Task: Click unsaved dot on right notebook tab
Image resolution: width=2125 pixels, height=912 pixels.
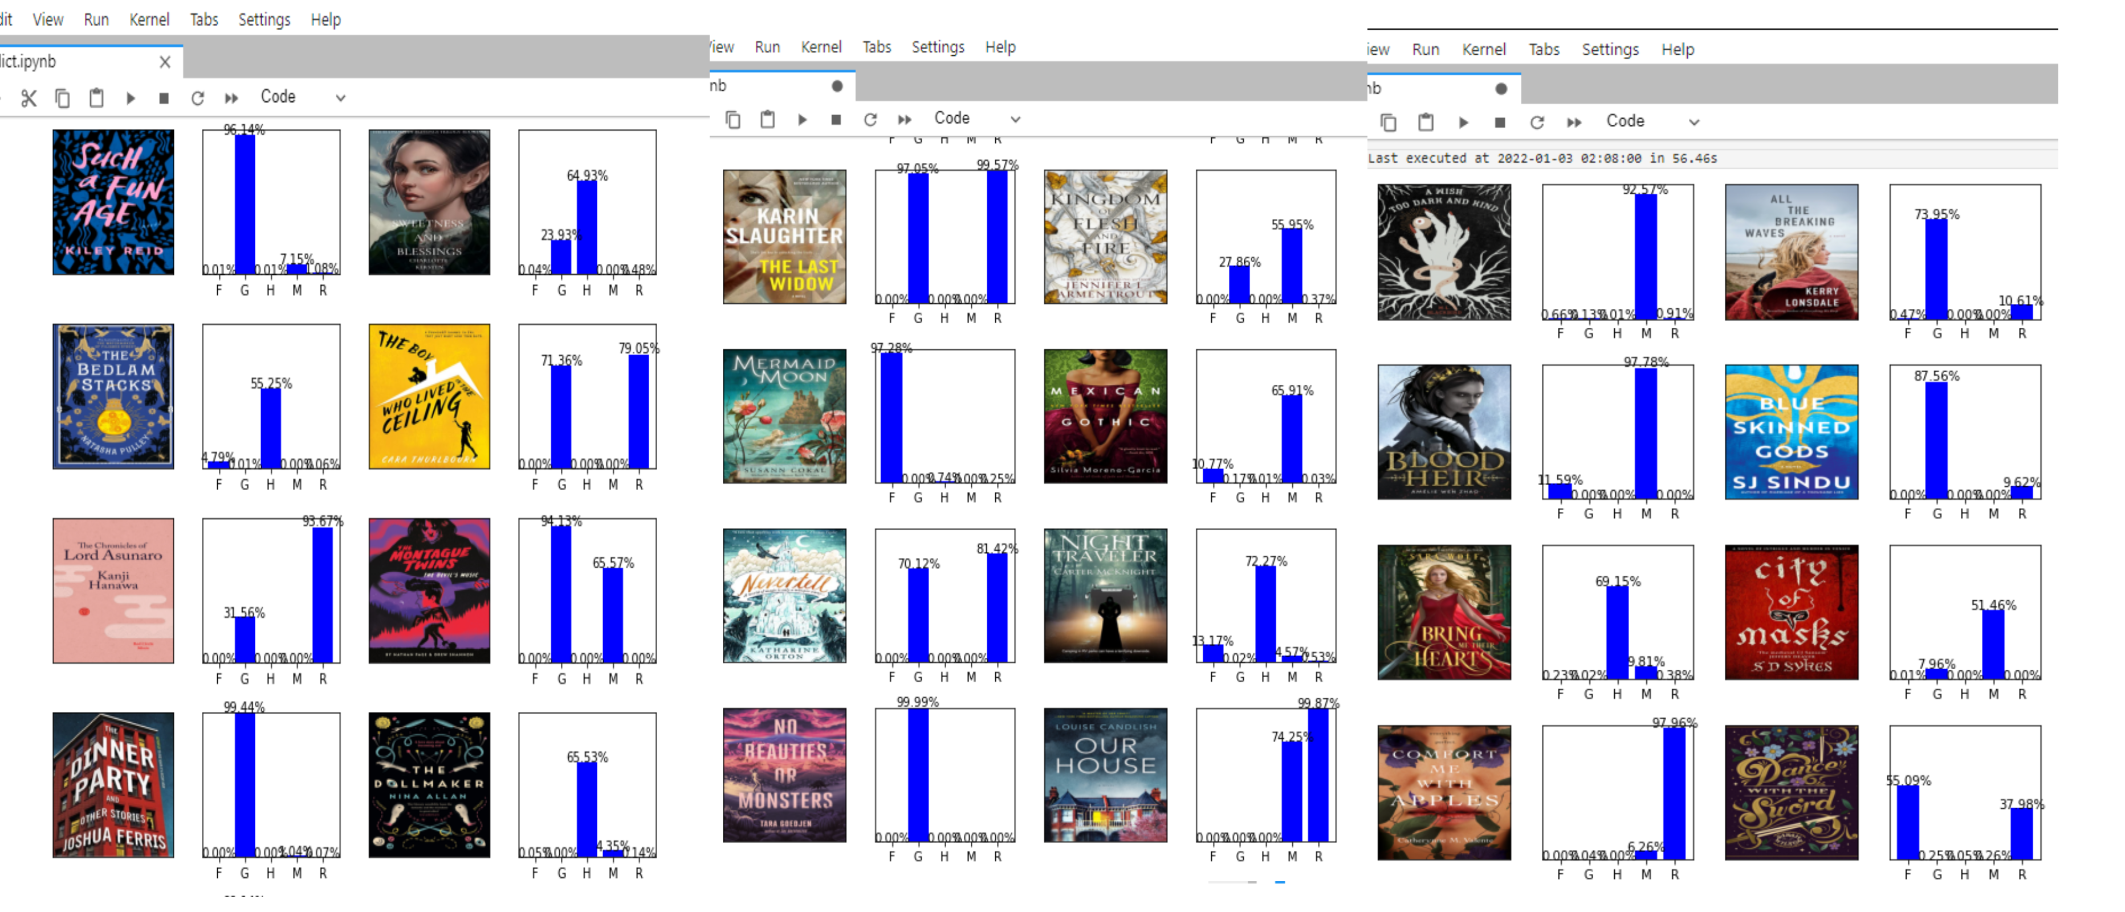Action: (x=1501, y=89)
